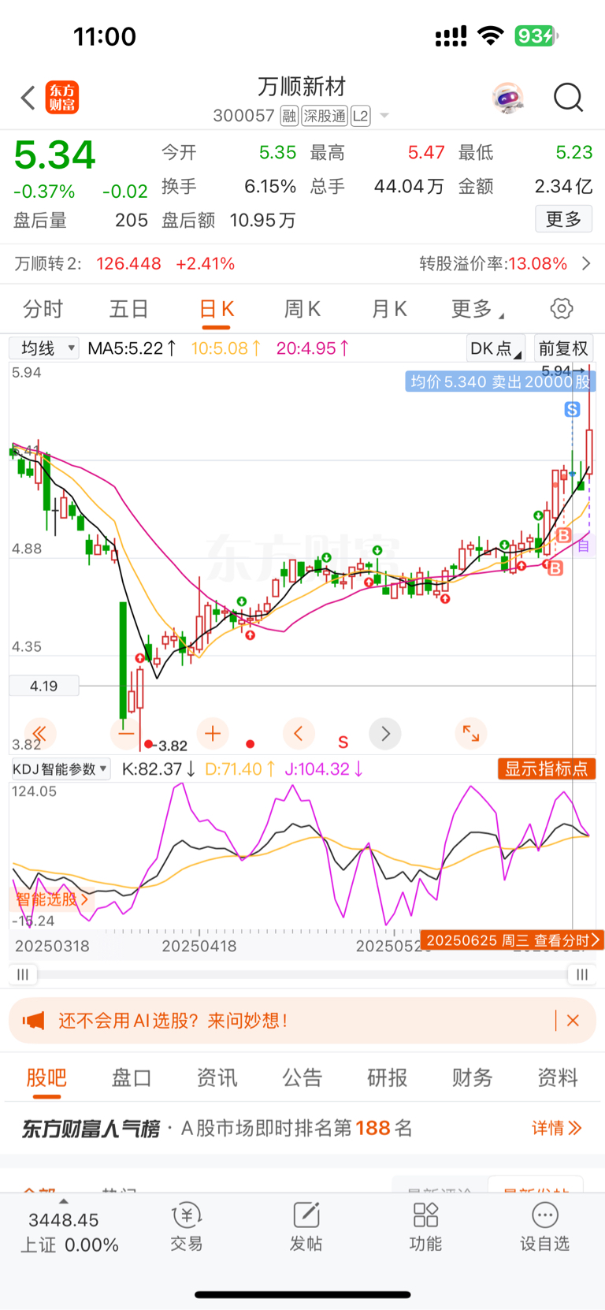The height and width of the screenshot is (1310, 605).
Task: Open 资讯 tab
Action: pos(217,1077)
